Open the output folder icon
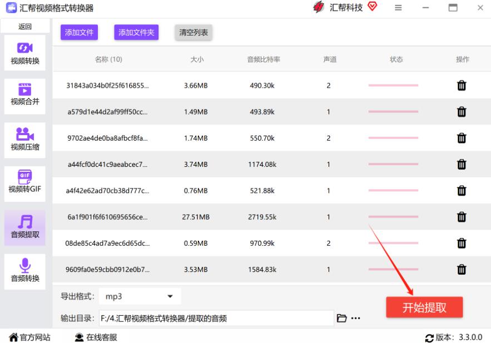The height and width of the screenshot is (343, 491). [341, 319]
